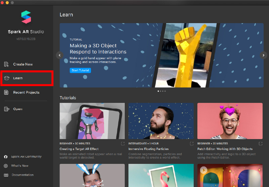269x187 pixels.
Task: Open the Documentation link
Action: (23, 175)
